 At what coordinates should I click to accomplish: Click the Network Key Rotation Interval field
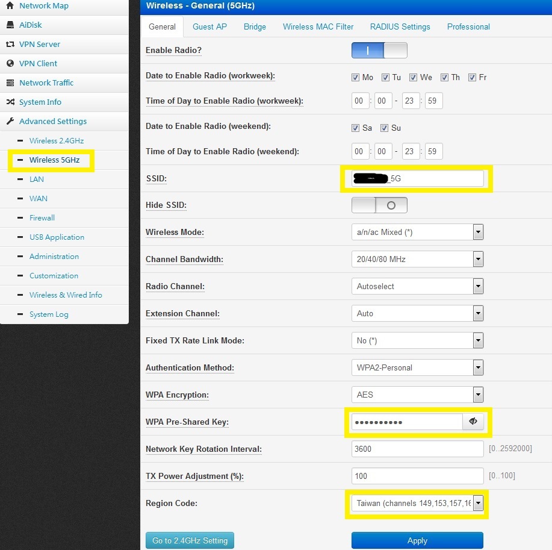click(x=417, y=449)
